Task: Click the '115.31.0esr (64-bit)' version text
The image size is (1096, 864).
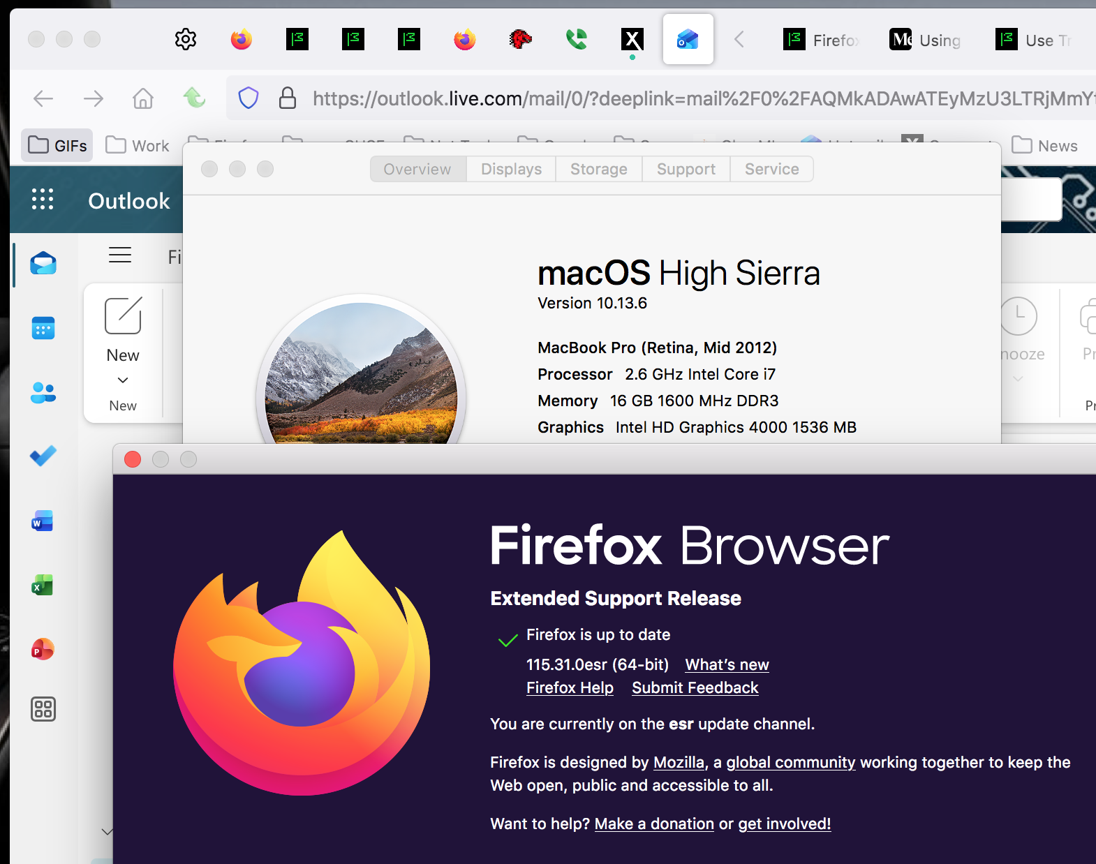Action: (598, 664)
